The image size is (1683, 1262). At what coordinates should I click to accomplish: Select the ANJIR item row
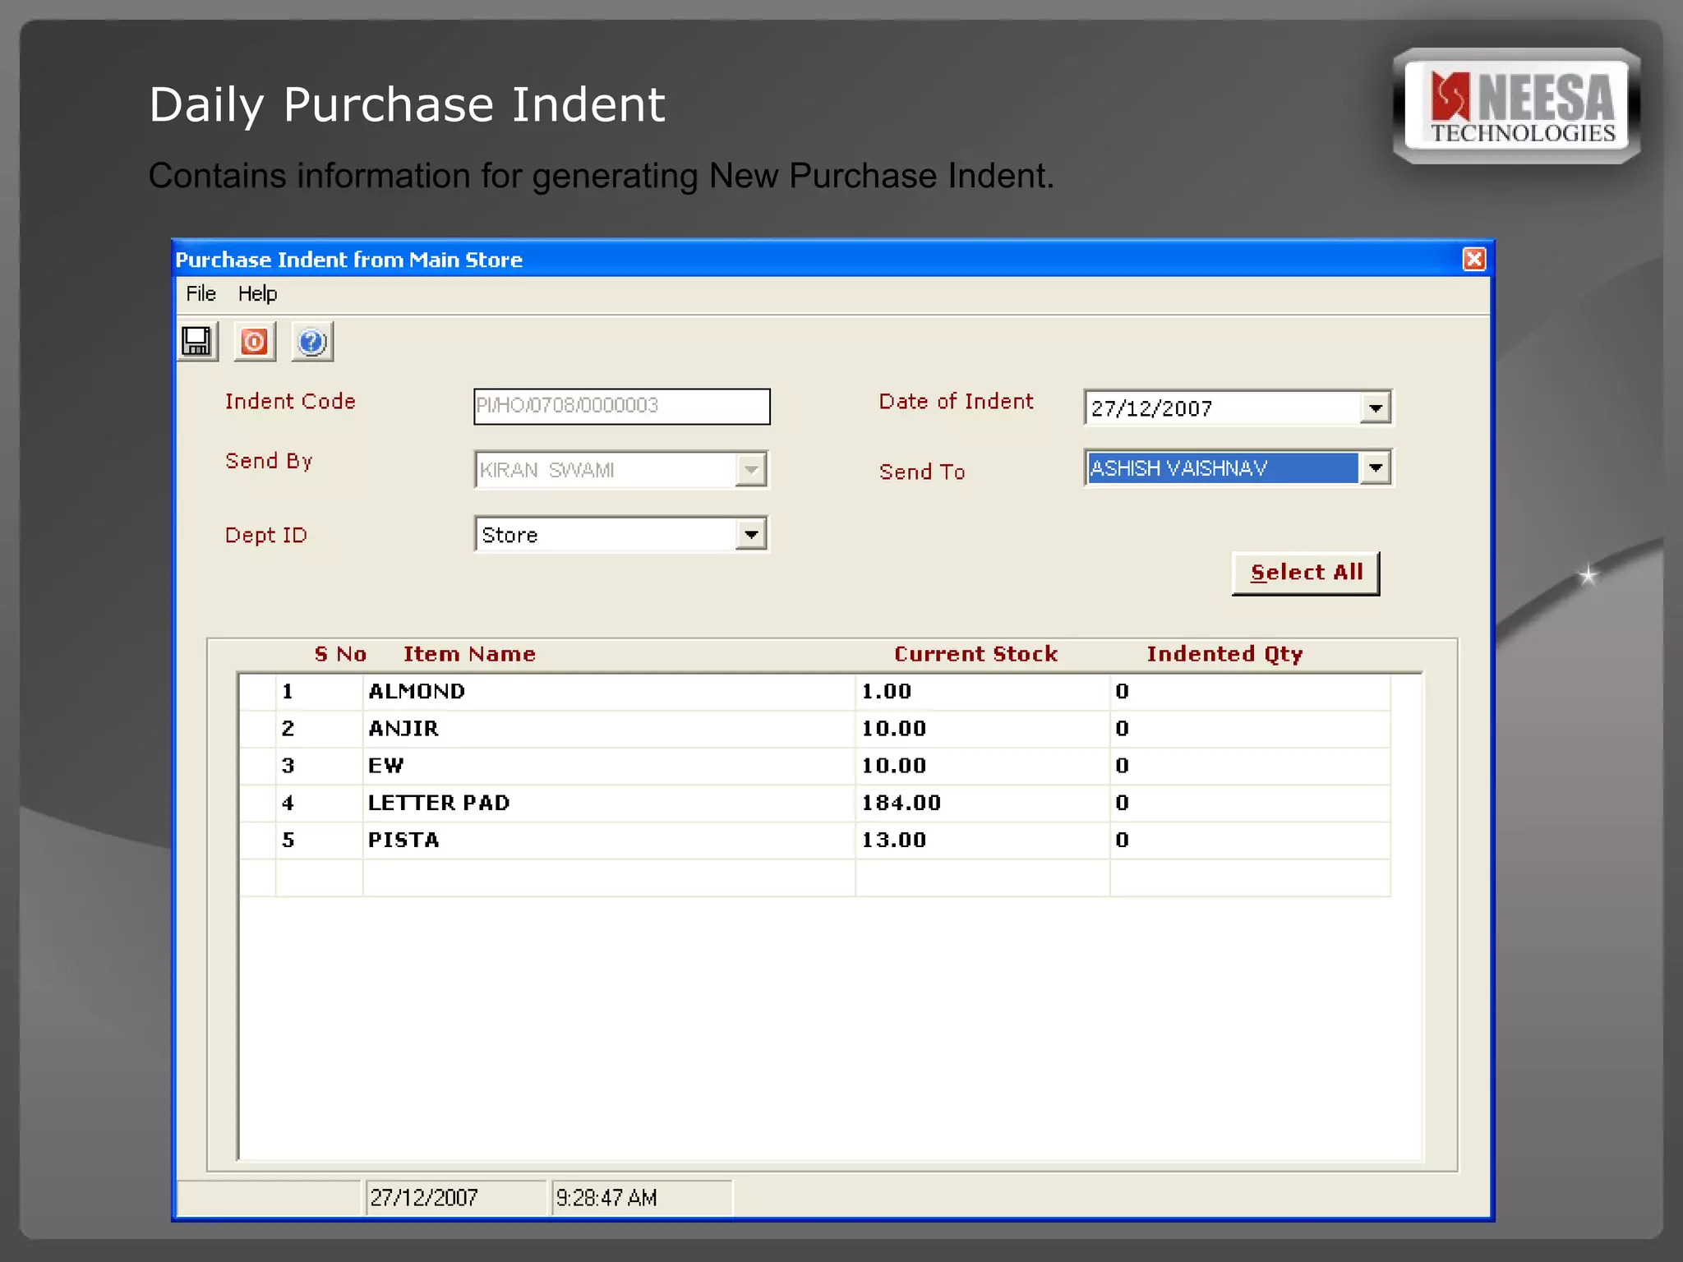[x=815, y=729]
